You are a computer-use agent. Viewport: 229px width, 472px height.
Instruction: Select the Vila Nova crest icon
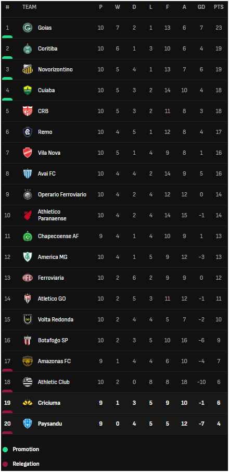coord(28,153)
